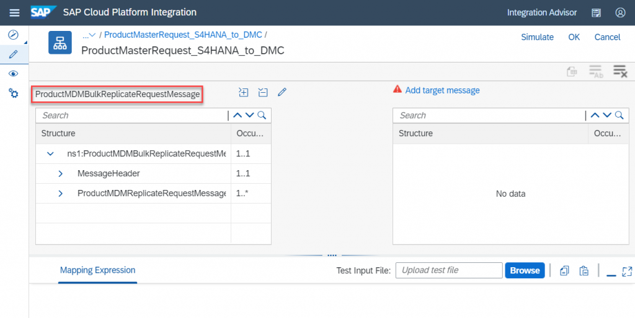Expand the breadcrumb ellipsis dropdown

(x=89, y=35)
